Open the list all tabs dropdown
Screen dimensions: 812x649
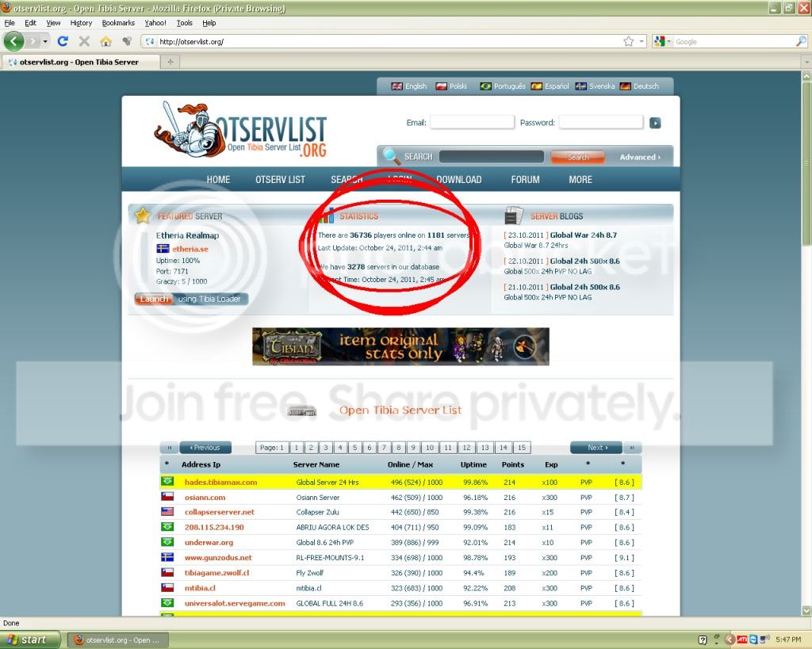[806, 62]
